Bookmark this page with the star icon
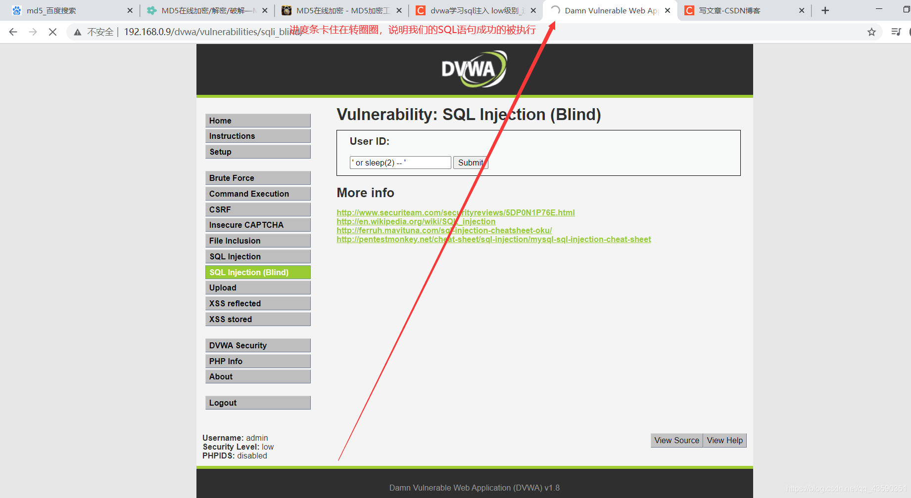911x498 pixels. 871,32
